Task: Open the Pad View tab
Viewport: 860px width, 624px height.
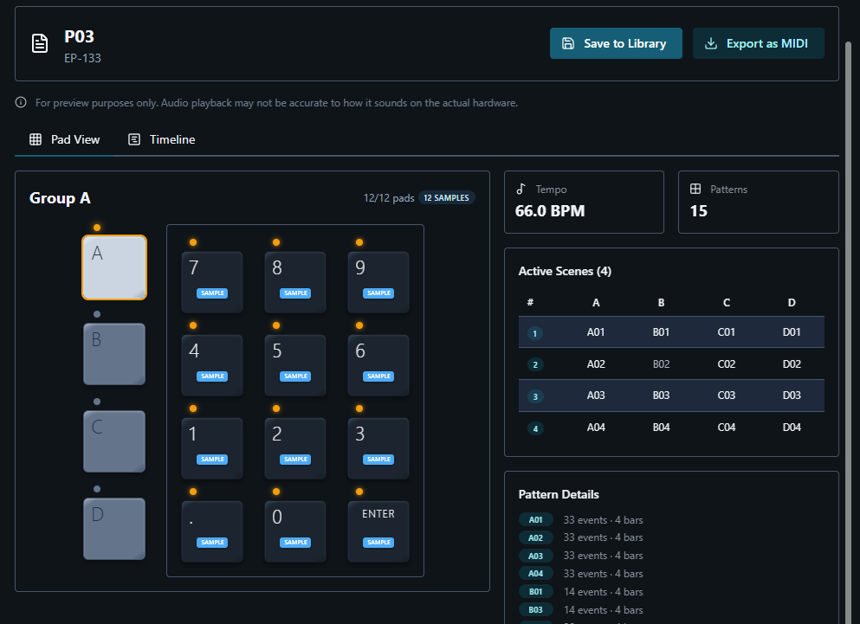Action: point(65,139)
